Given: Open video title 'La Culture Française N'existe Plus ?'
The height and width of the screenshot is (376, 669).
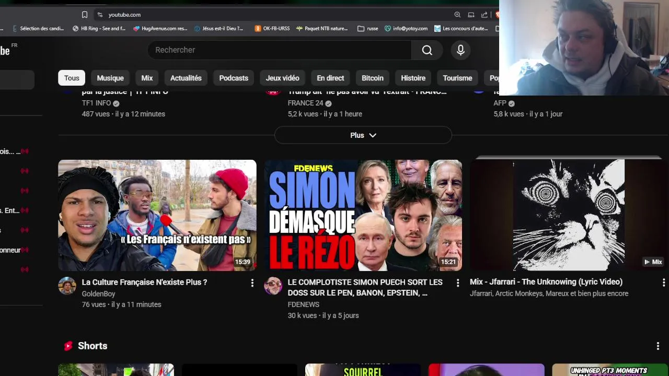Looking at the screenshot, I should point(144,282).
